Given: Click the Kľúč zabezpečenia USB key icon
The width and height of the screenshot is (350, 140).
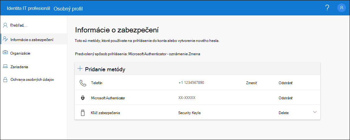Looking at the screenshot, I should pos(82,113).
